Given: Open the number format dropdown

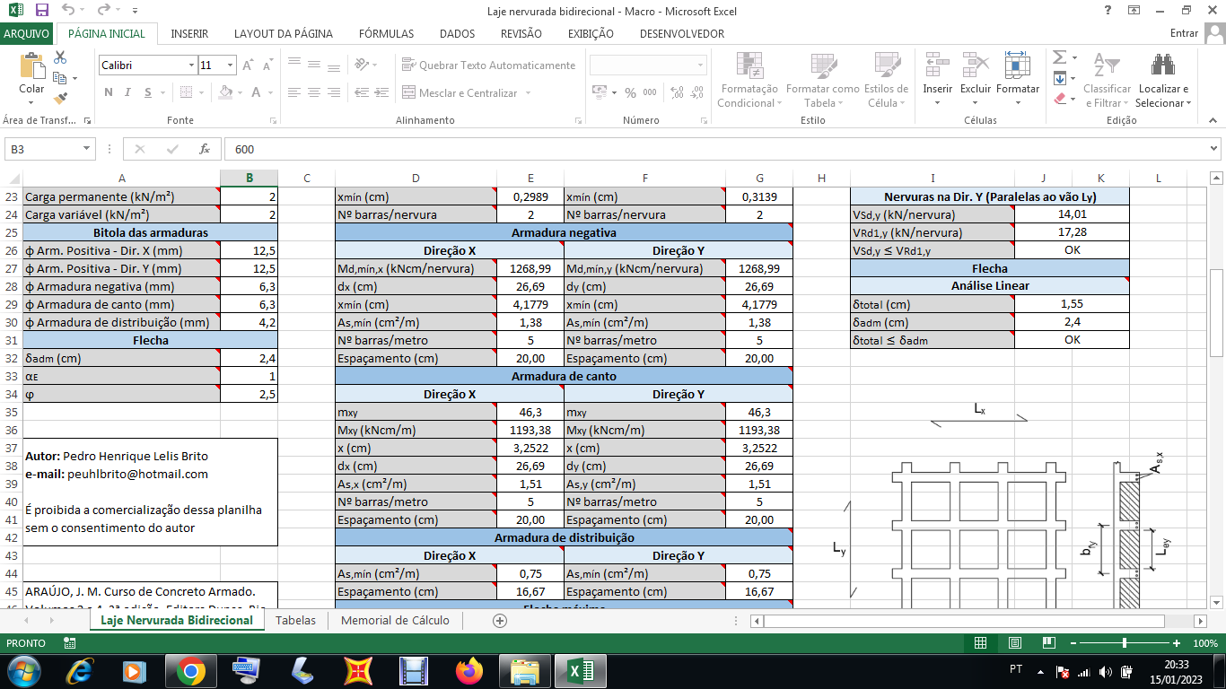Looking at the screenshot, I should (x=701, y=65).
